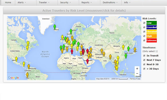Click the yellow traveler marker north of Thailand
Screen dimensions: 167x100
pyautogui.click(x=118, y=58)
